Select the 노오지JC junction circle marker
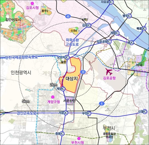This screenshot has width=149, height=145. (67, 58)
